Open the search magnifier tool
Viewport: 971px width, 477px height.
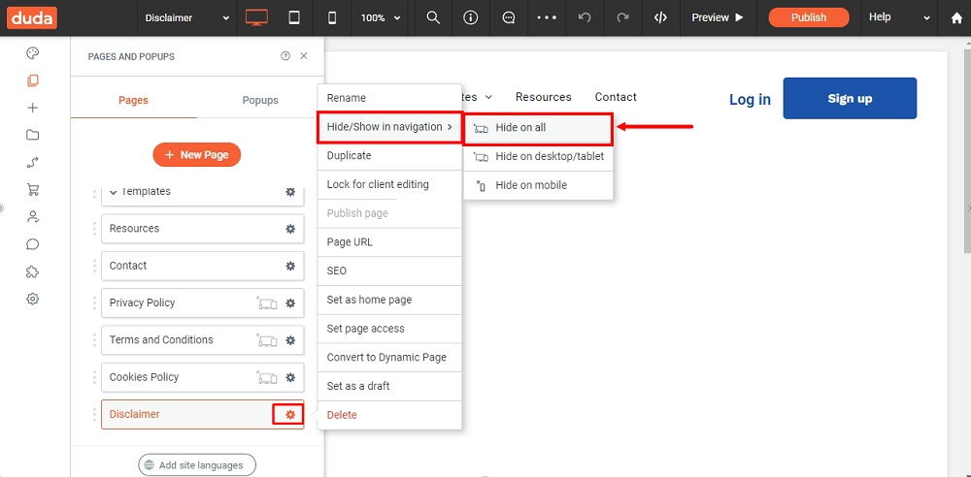tap(433, 17)
